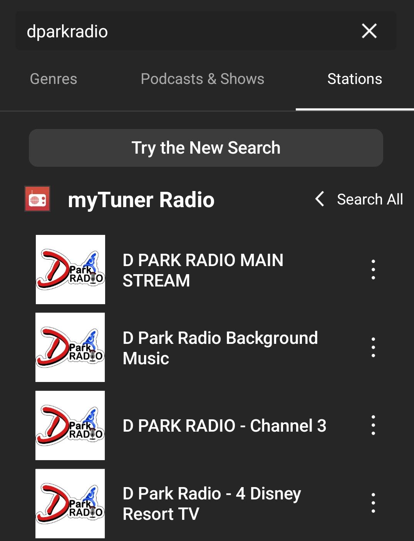The image size is (414, 541).
Task: Tap the 4 Disney Resort TV station logo
Action: 70,503
